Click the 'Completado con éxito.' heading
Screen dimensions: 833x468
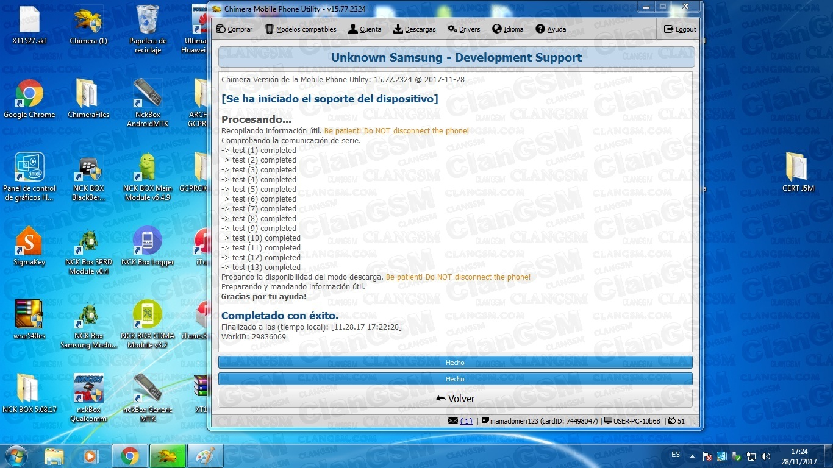pyautogui.click(x=280, y=316)
